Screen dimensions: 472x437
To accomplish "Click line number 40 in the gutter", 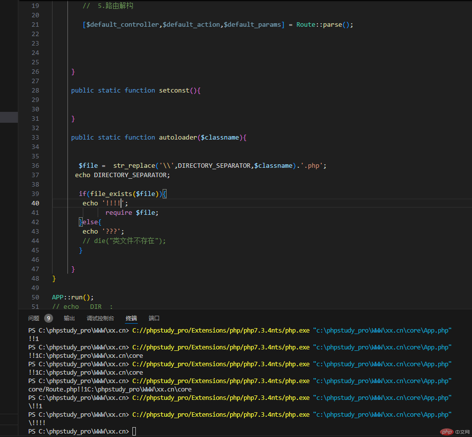I will coord(35,203).
